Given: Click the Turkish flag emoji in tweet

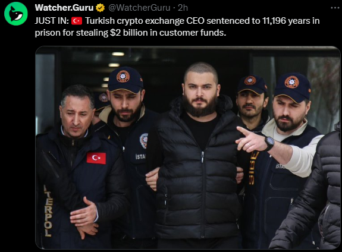Looking at the screenshot, I should pyautogui.click(x=77, y=21).
